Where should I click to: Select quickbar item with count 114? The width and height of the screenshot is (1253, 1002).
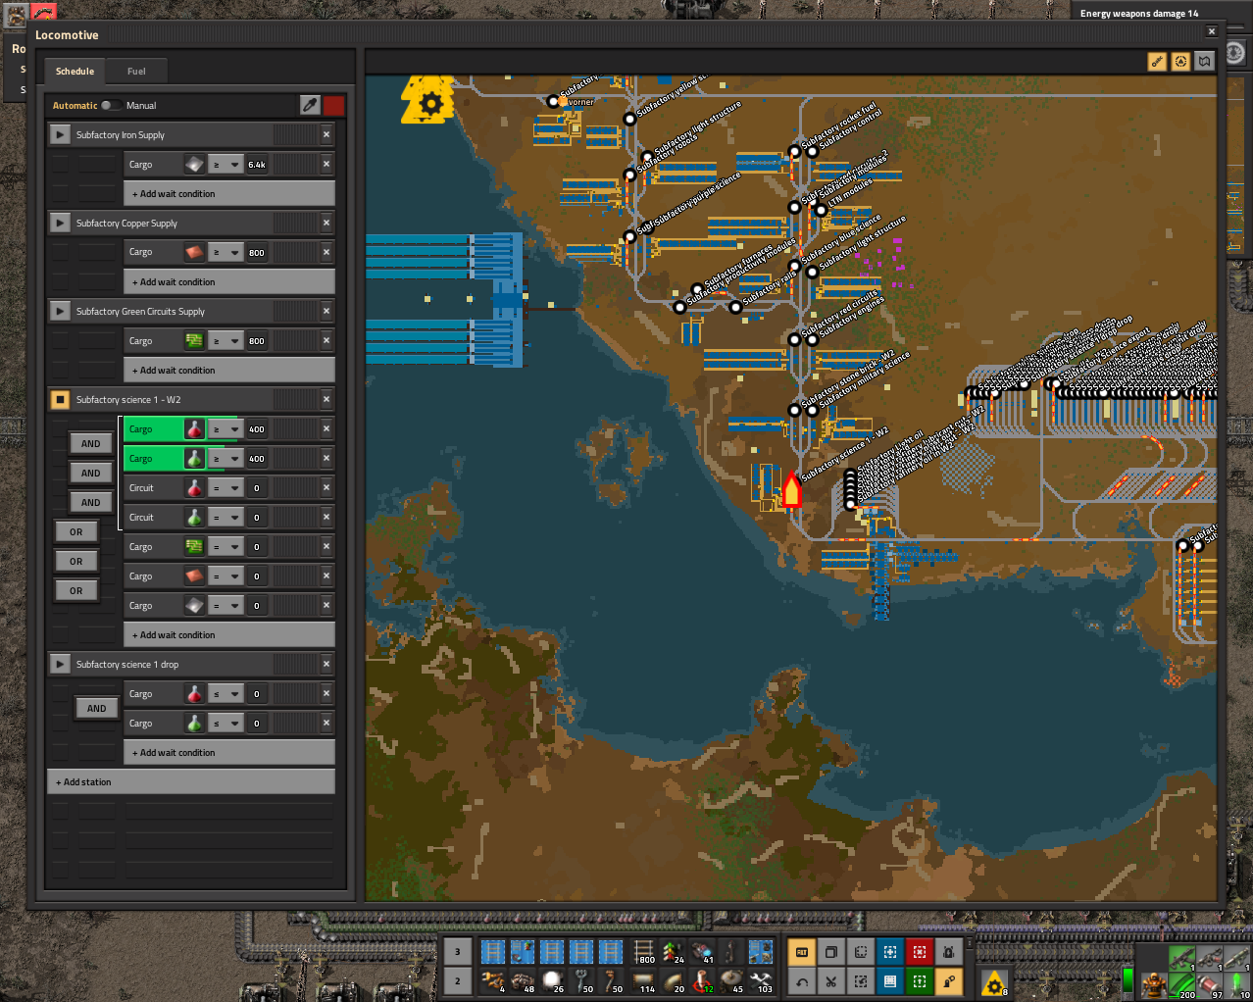643,980
